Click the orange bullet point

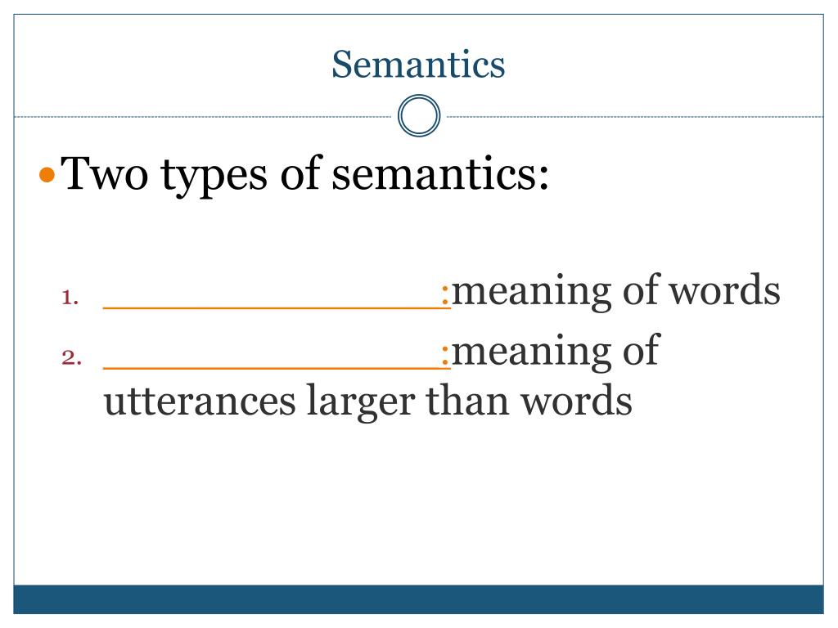pos(47,175)
